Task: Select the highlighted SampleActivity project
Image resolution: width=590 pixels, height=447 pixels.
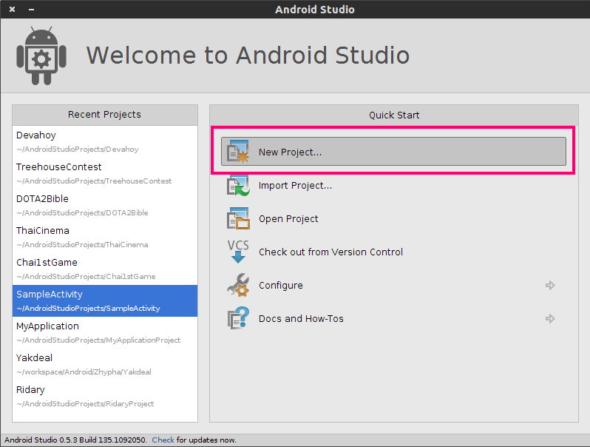Action: point(105,301)
